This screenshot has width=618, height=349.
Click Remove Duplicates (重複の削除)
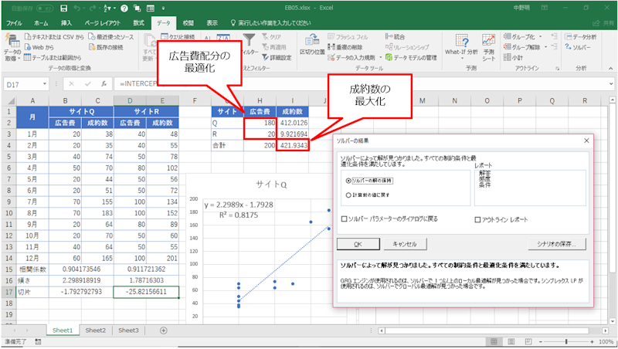pyautogui.click(x=345, y=47)
